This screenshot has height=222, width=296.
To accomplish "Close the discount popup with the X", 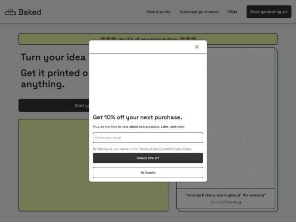I will 197,47.
